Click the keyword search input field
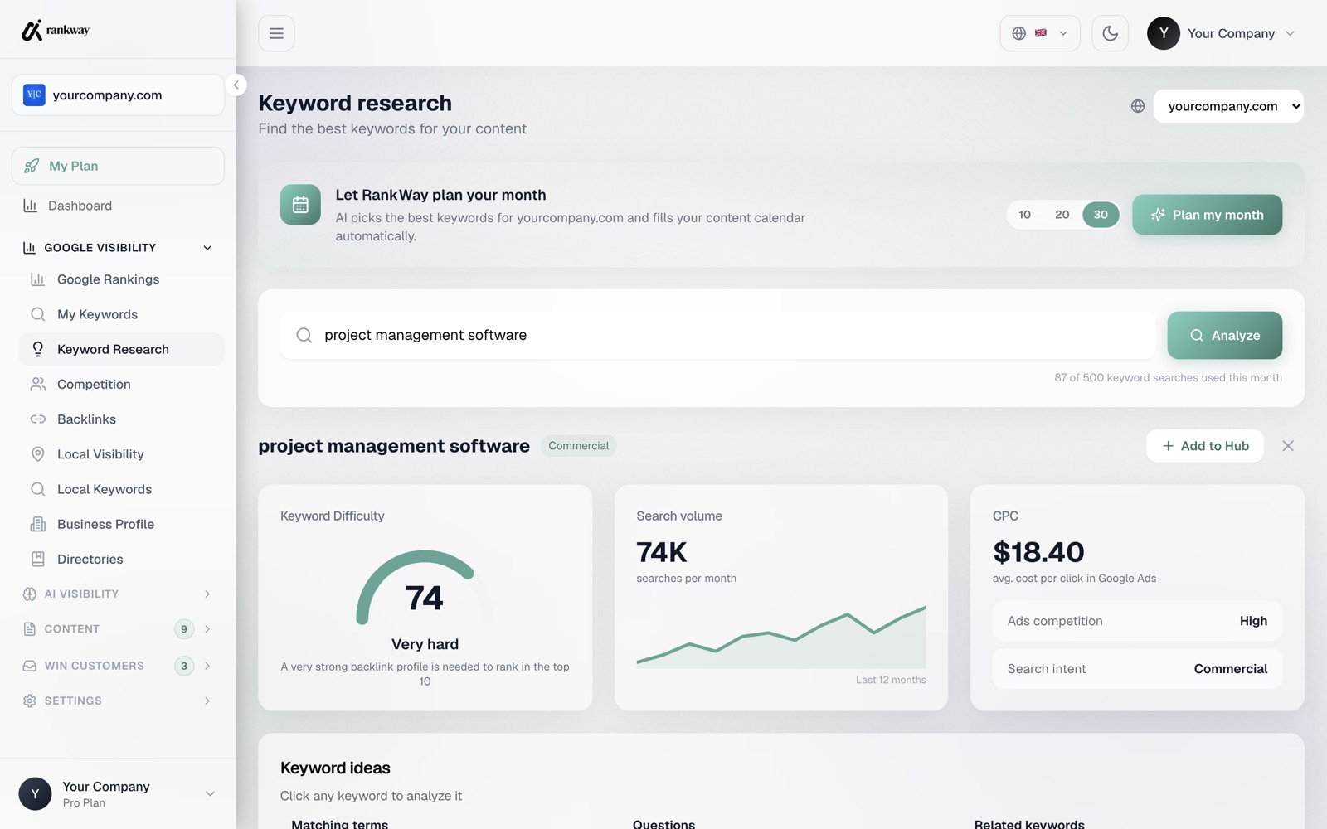This screenshot has width=1327, height=829. tap(718, 335)
